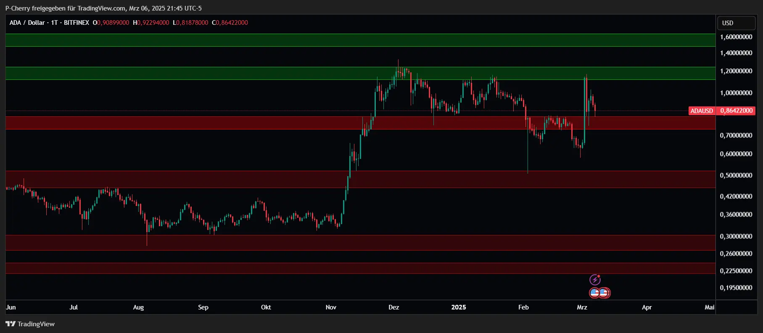This screenshot has width=763, height=333.
Task: Click the Mai label on time axis
Action: coord(710,307)
